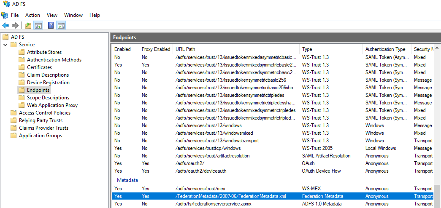Select the FederationMetadata.xml endpoint row
Viewport: 441px width, 208px height.
click(273, 196)
